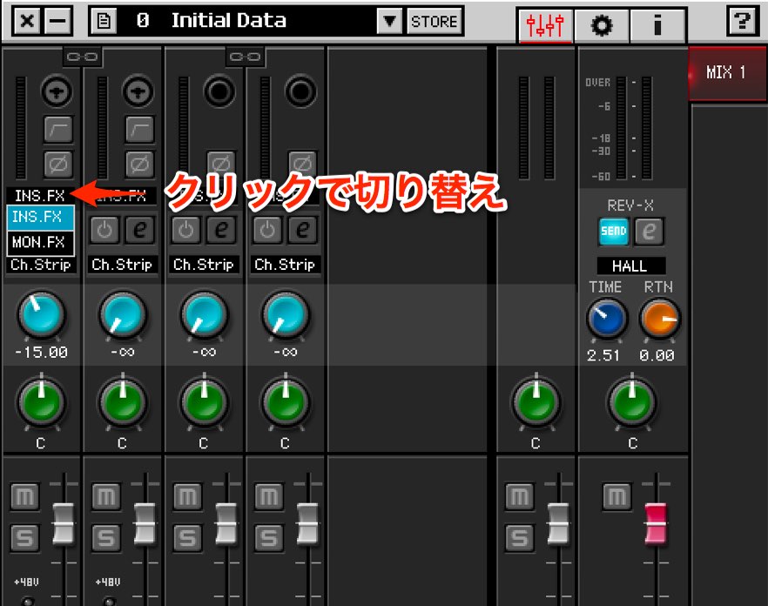
Task: Invert phase on the second channel
Action: tap(139, 164)
